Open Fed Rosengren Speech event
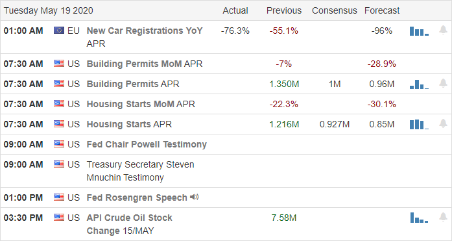Screen dimensions: 452x241 pyautogui.click(x=137, y=197)
